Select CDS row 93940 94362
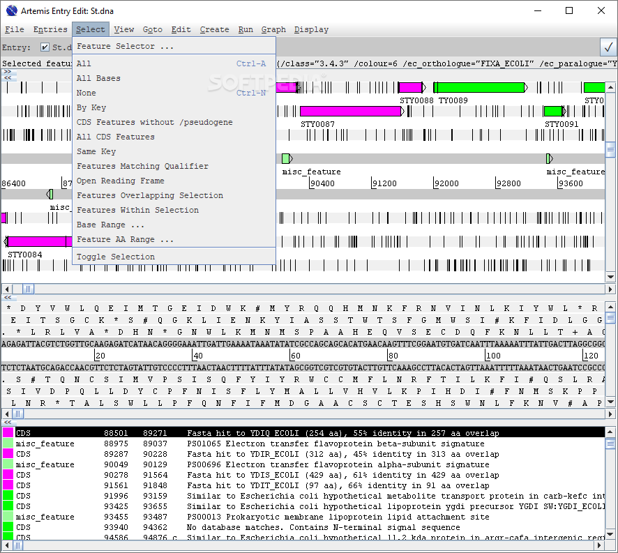 (303, 527)
